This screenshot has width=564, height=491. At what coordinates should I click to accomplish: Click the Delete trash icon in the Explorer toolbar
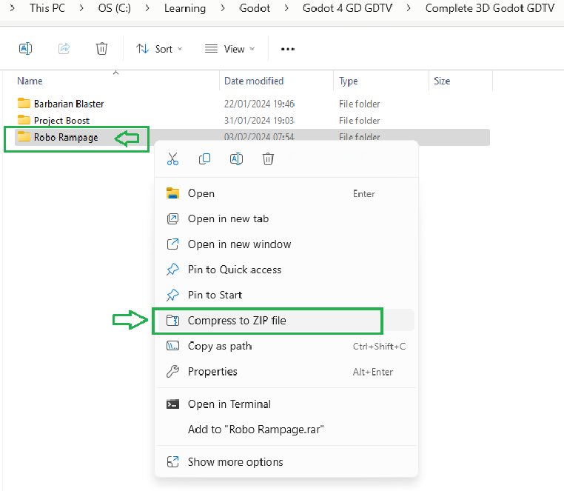[102, 48]
